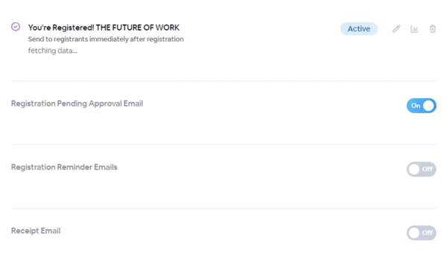This screenshot has width=447, height=268.
Task: Open the You're Registered! THE FUTURE OF WORK title
Action: (x=104, y=28)
